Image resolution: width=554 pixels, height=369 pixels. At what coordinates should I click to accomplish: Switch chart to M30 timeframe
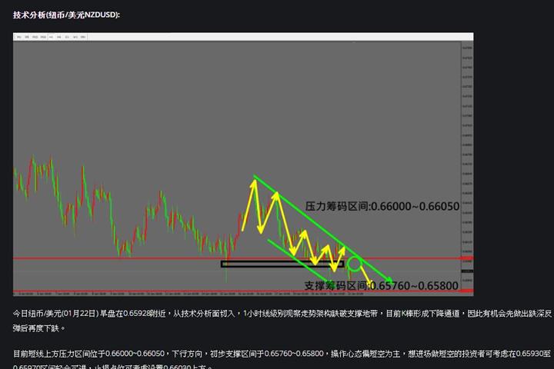point(43,37)
